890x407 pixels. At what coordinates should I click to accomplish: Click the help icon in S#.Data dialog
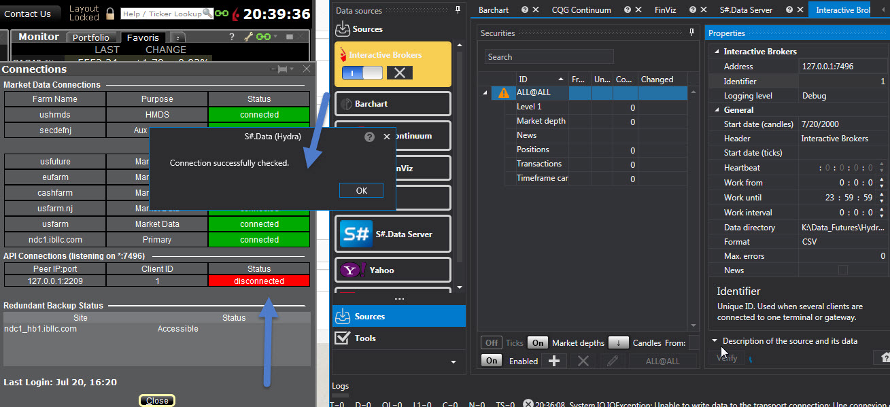(369, 137)
